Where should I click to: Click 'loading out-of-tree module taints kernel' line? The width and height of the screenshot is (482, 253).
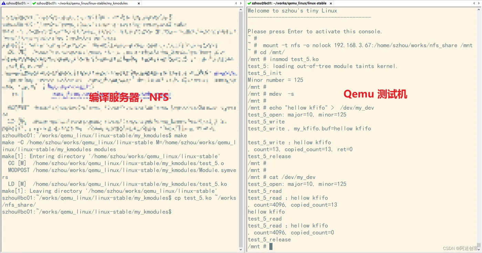click(323, 66)
